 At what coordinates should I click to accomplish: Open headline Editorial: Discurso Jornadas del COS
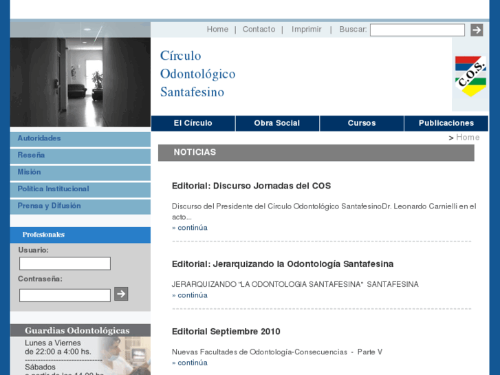click(251, 186)
